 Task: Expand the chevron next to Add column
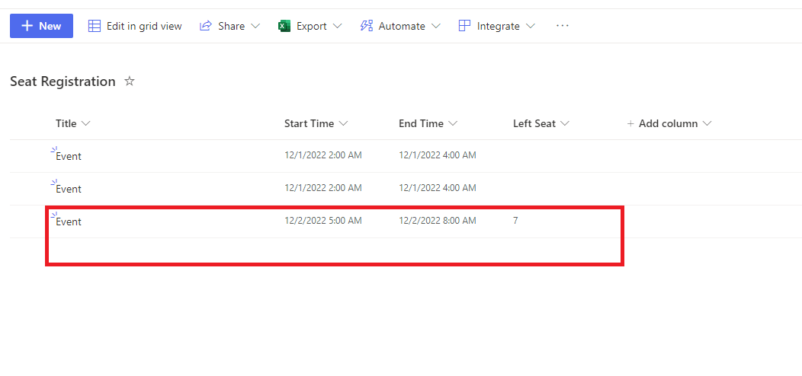point(707,123)
